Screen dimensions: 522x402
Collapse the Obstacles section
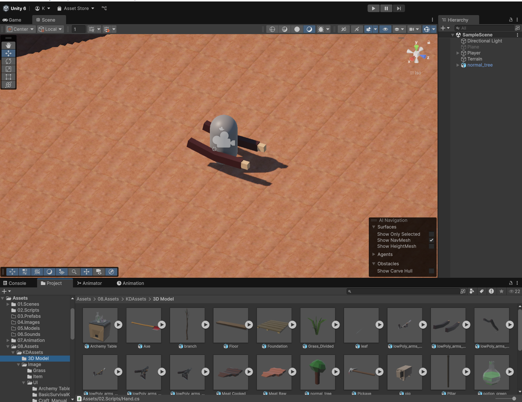tap(374, 264)
